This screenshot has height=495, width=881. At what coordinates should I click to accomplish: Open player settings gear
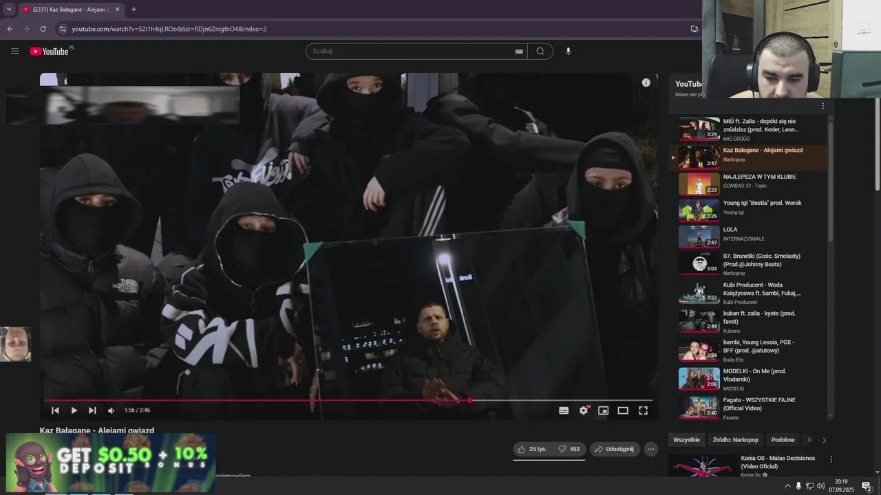pos(584,410)
